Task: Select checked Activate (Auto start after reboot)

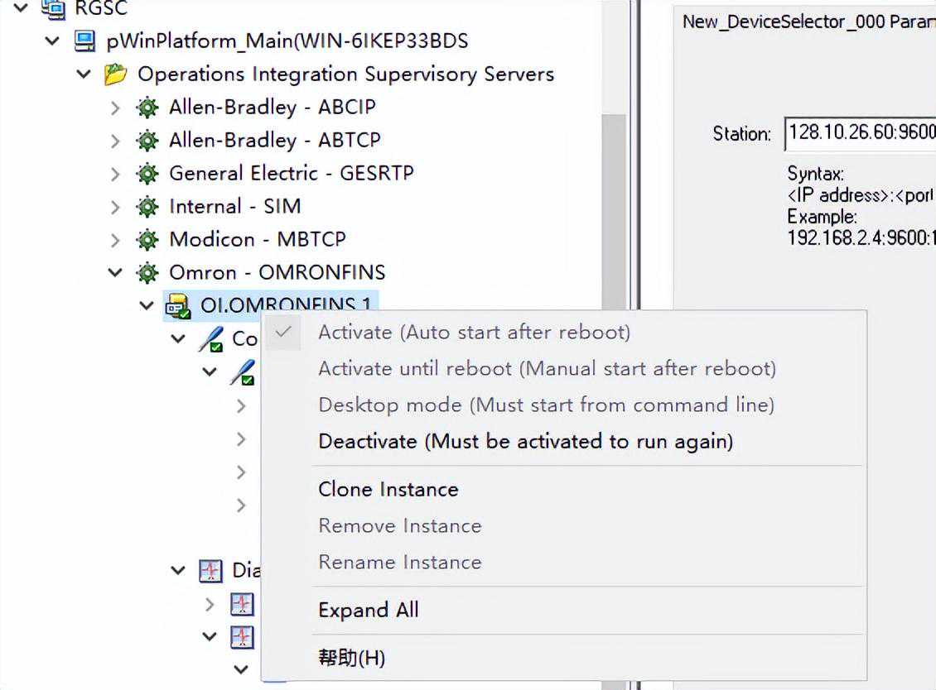Action: (474, 333)
